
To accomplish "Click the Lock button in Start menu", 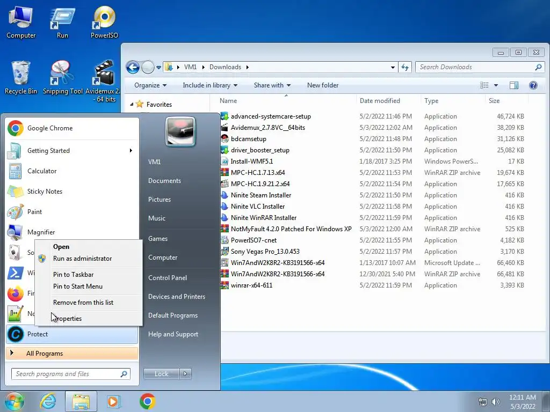I will click(161, 374).
